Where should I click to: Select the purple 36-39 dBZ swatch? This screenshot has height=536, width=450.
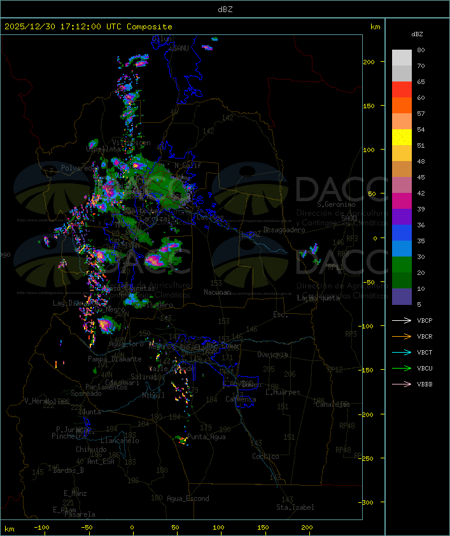(402, 216)
